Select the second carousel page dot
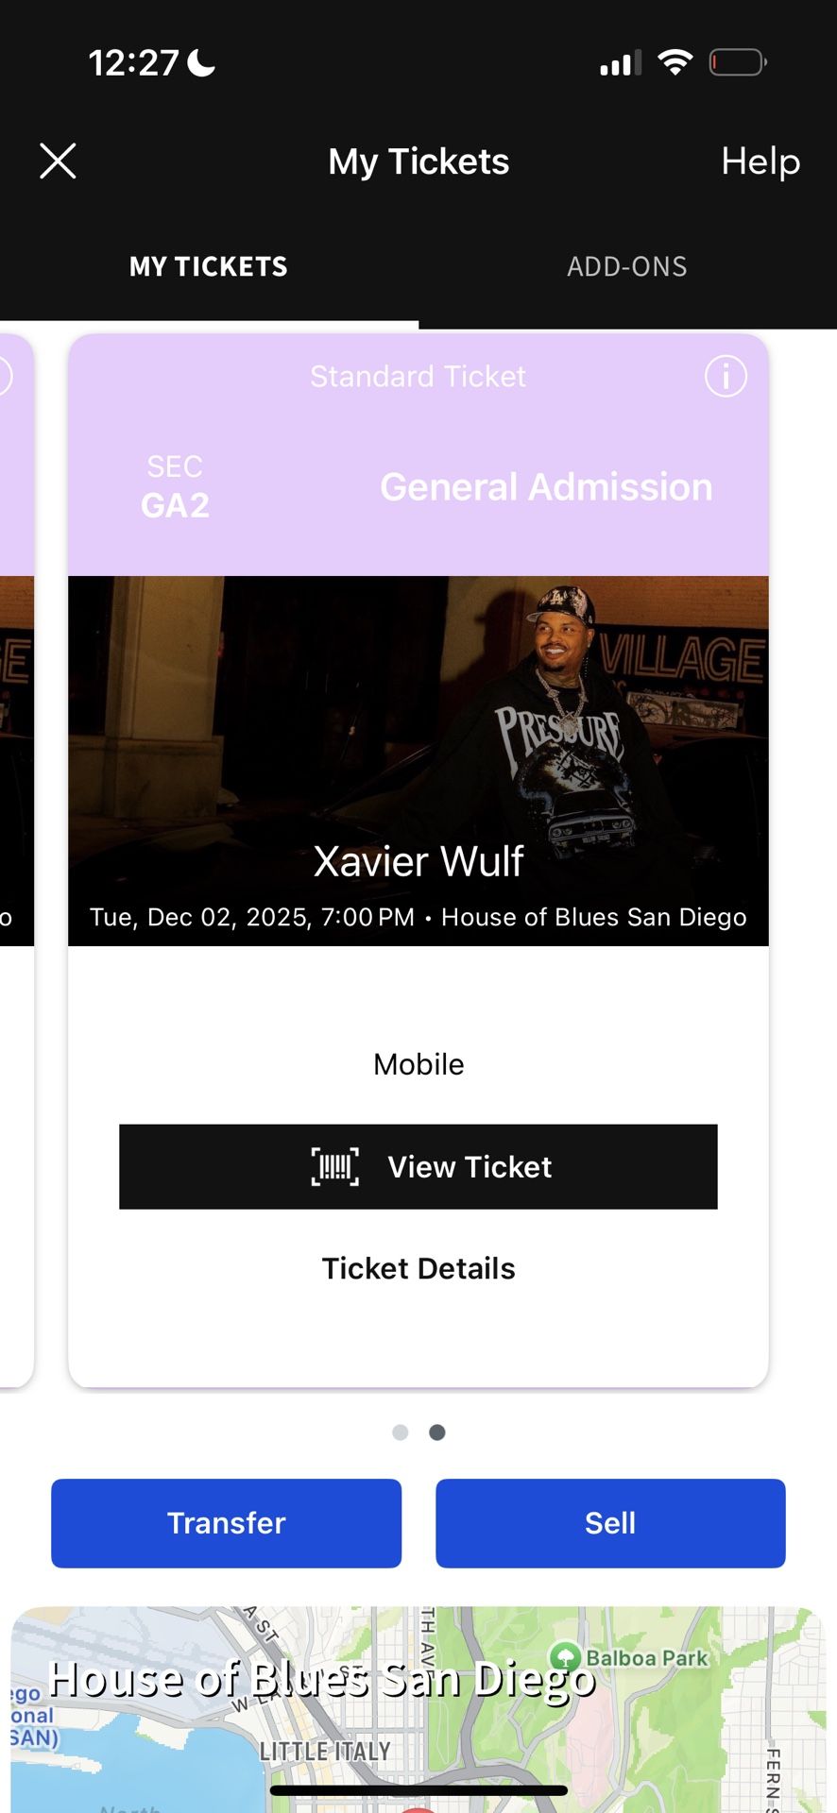Screen dimensions: 837x1813 [x=436, y=1432]
